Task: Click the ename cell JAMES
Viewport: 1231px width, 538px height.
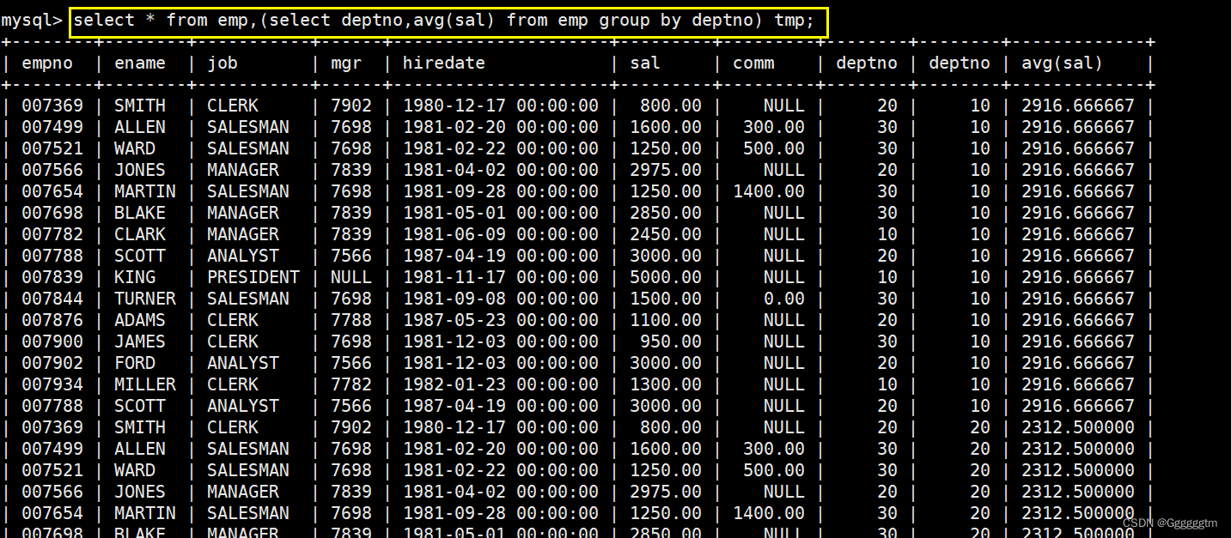Action: click(x=140, y=342)
